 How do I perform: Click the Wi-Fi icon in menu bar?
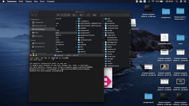[x=153, y=1]
